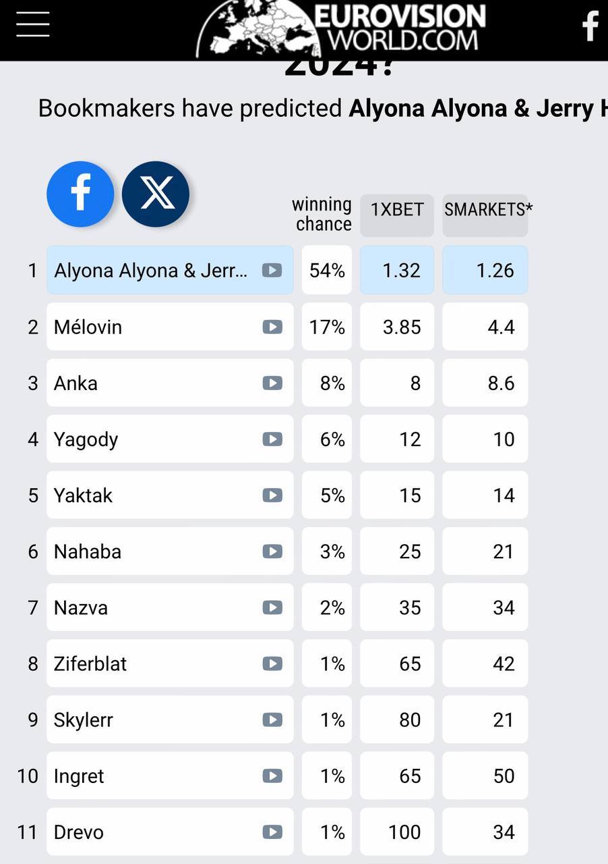Open the hamburger navigation menu

[x=33, y=24]
